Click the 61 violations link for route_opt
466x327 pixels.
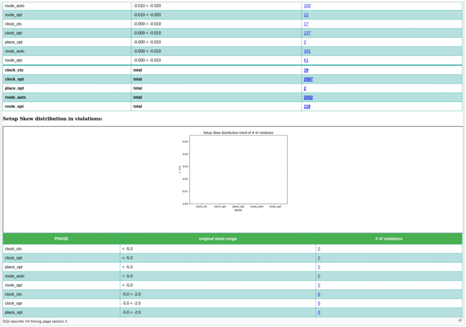(x=306, y=61)
